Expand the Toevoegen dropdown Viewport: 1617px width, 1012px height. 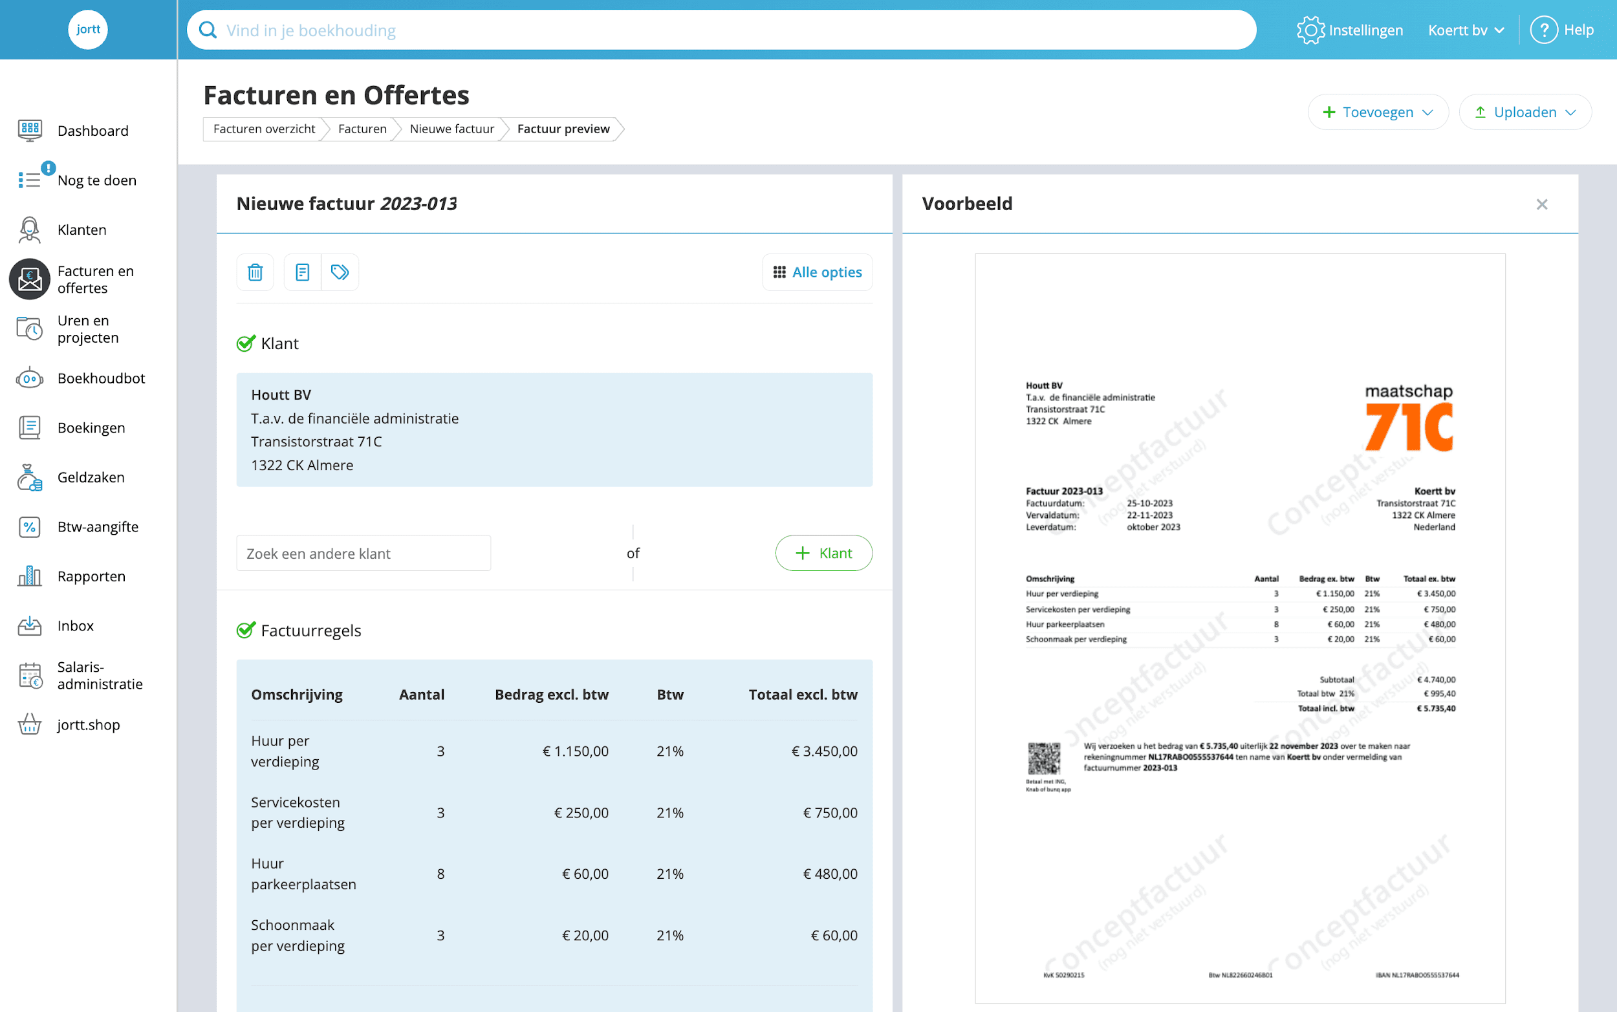pos(1378,112)
